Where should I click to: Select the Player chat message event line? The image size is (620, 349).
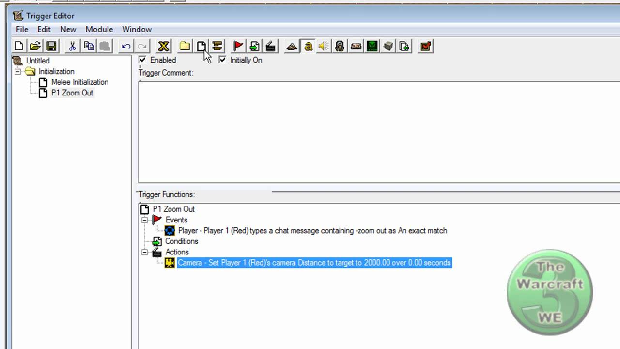point(312,231)
